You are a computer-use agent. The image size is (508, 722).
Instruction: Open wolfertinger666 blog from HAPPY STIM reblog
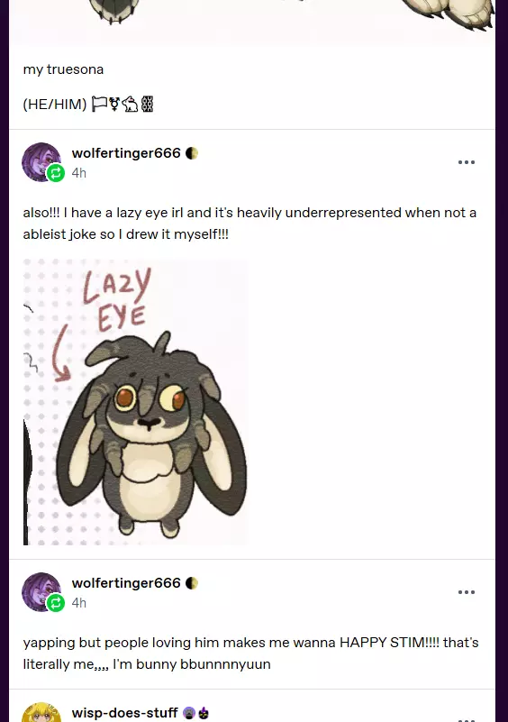126,583
